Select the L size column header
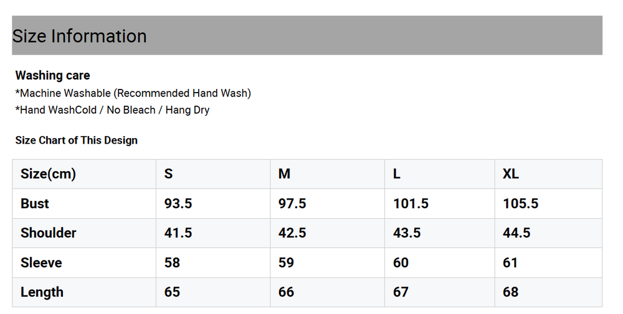 click(440, 174)
